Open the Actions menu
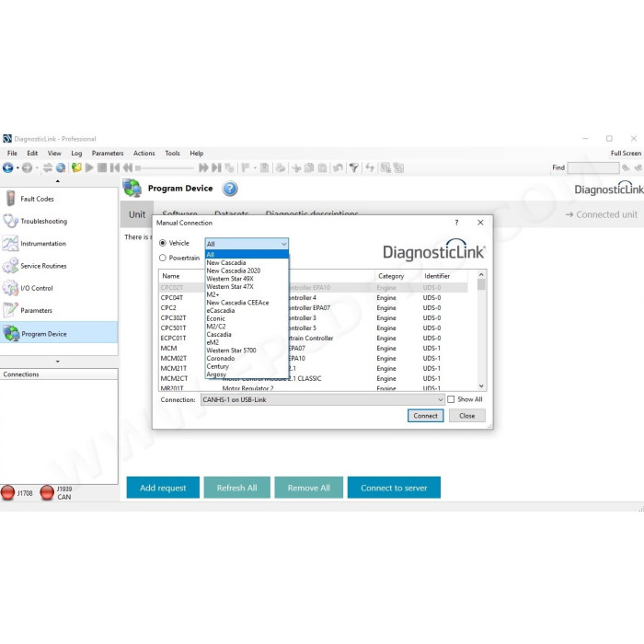The height and width of the screenshot is (644, 644). 144,154
